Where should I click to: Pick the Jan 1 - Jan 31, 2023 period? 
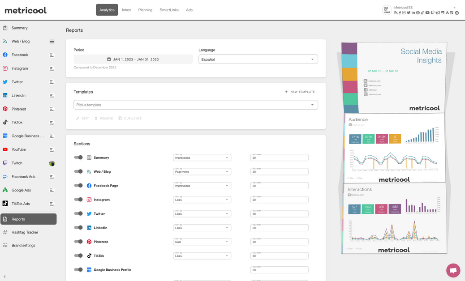[133, 59]
